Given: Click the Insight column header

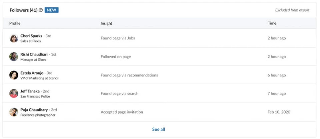Looking at the screenshot, I should tap(106, 23).
